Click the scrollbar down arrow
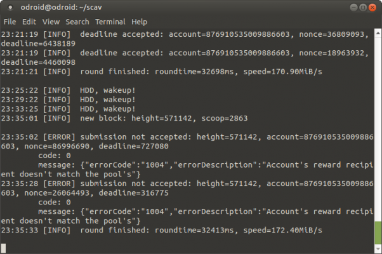Image resolution: width=382 pixels, height=254 pixels. pos(378,249)
